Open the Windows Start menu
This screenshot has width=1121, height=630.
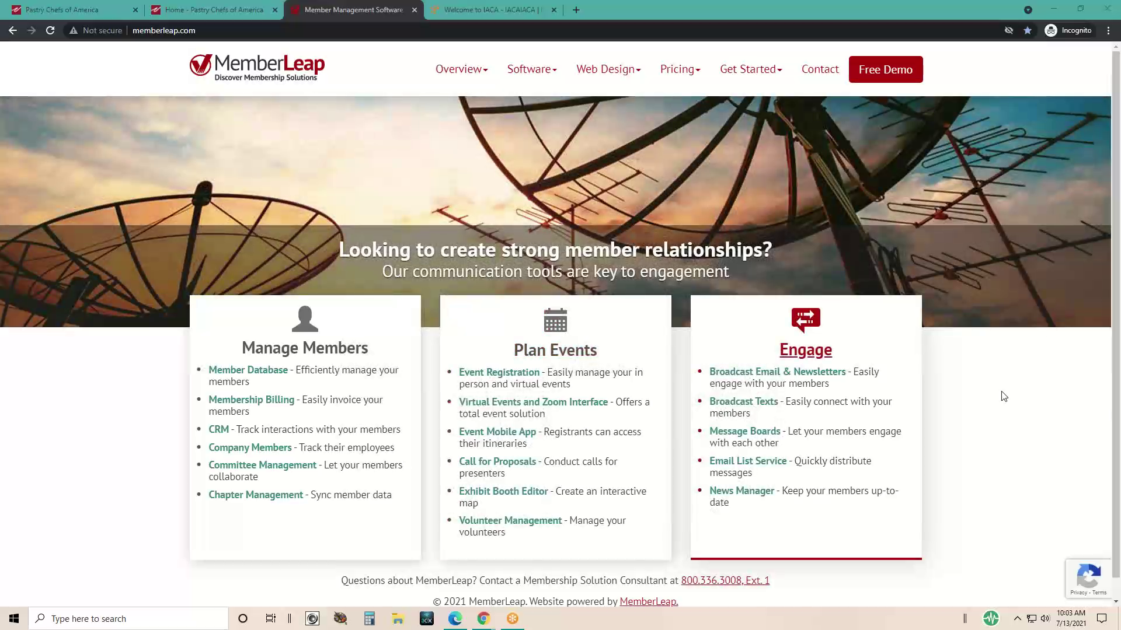[14, 618]
